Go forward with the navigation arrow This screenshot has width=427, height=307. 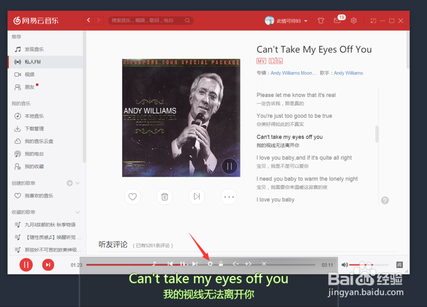click(x=99, y=20)
